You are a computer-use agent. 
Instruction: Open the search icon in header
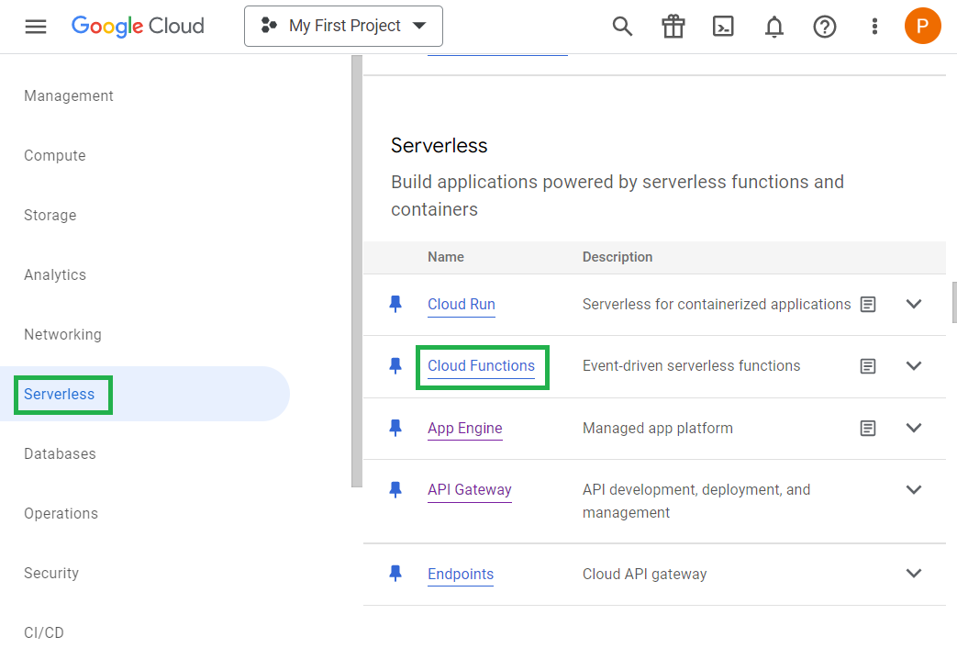point(622,27)
